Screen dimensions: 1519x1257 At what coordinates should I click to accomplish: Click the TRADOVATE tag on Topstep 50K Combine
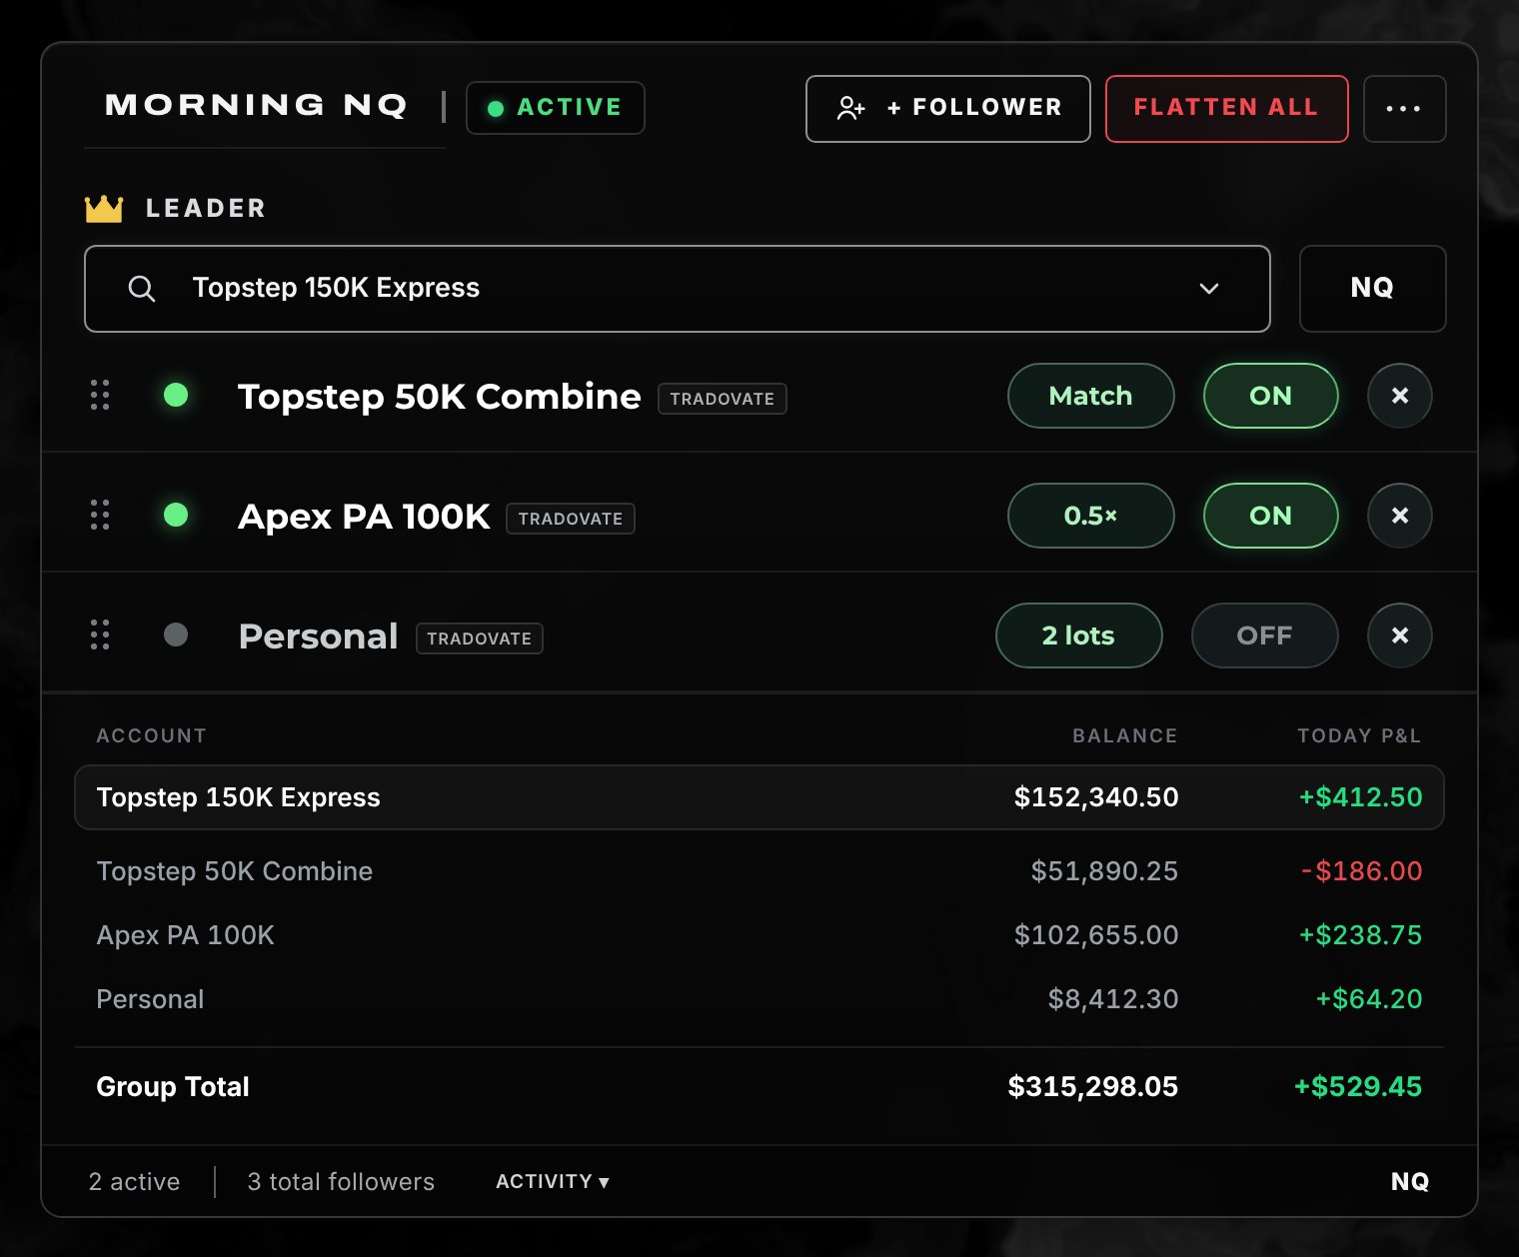pos(723,399)
